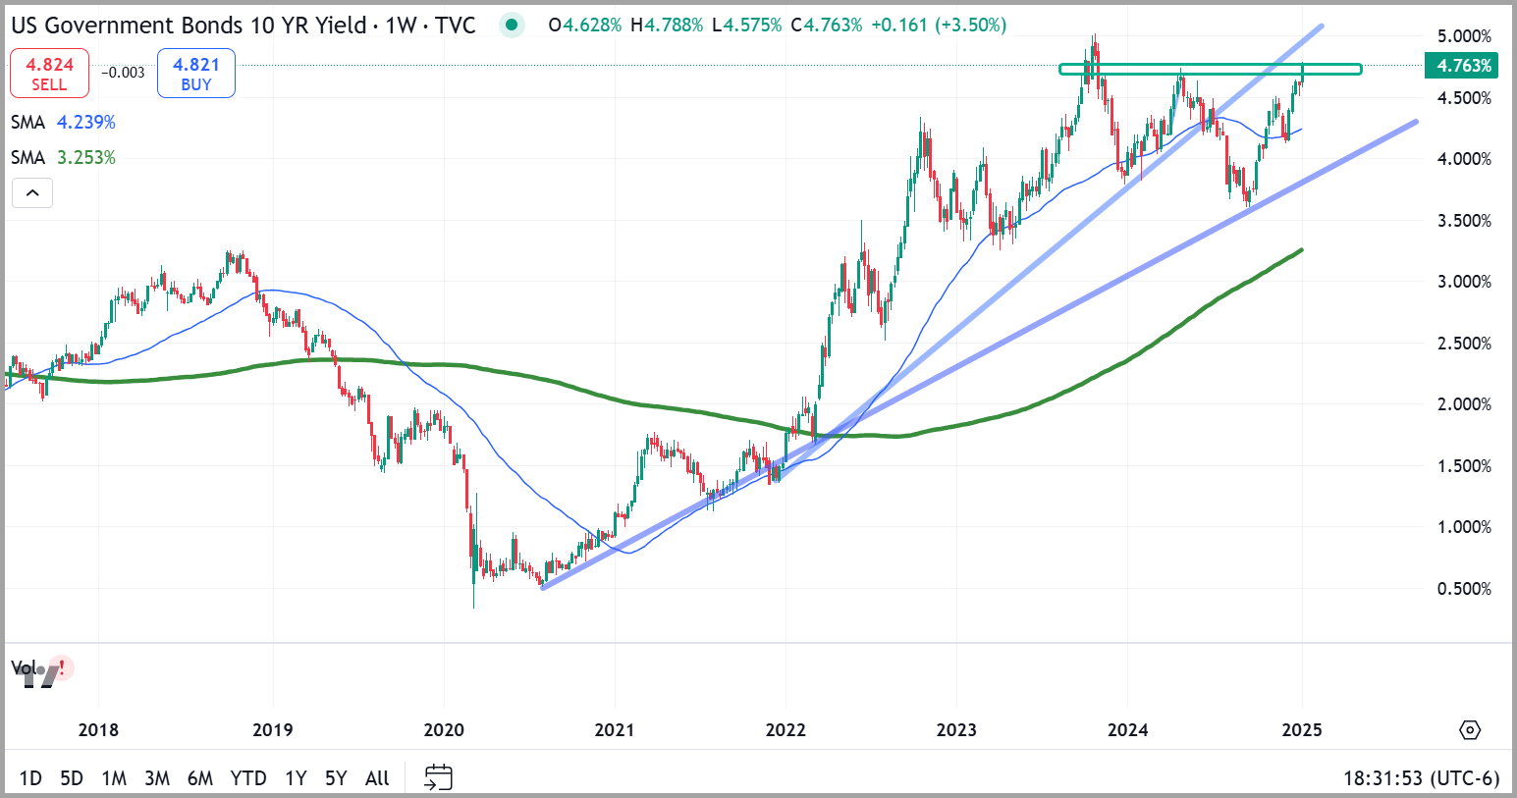Choose the 5Y time range
The image size is (1517, 798).
click(336, 778)
